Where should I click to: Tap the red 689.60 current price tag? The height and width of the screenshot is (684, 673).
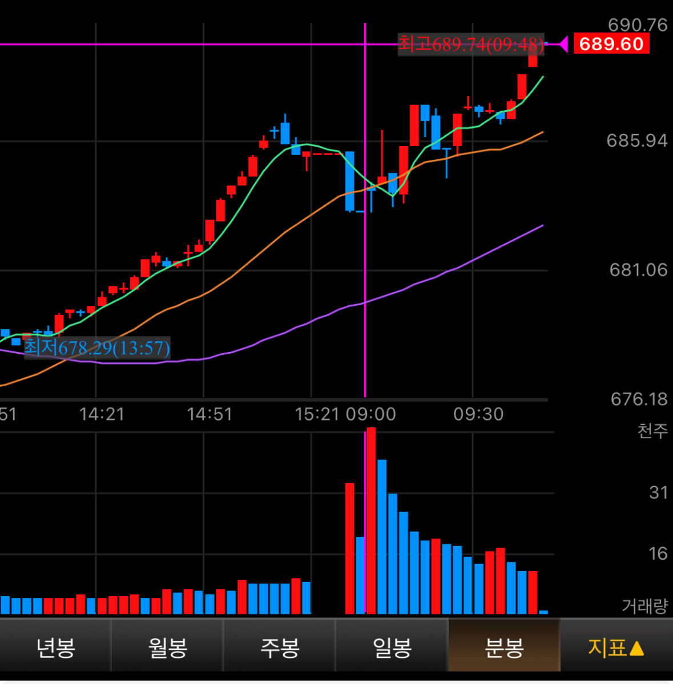pyautogui.click(x=611, y=44)
